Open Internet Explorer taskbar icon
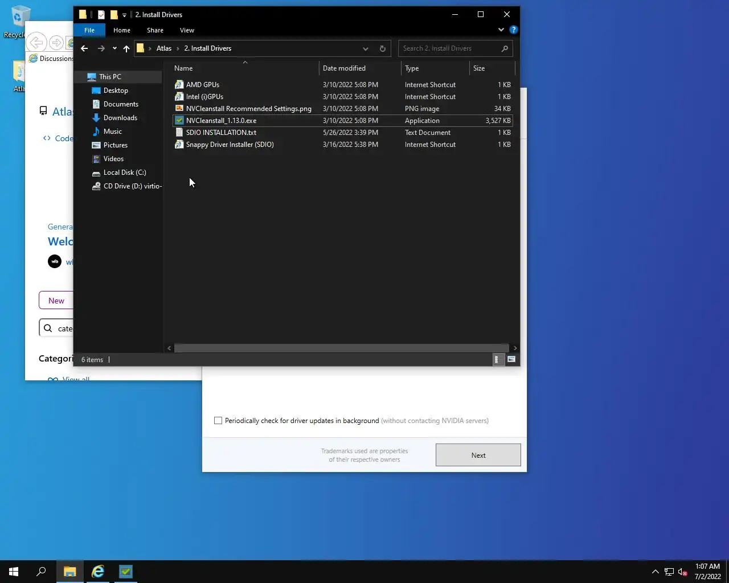 [x=98, y=572]
